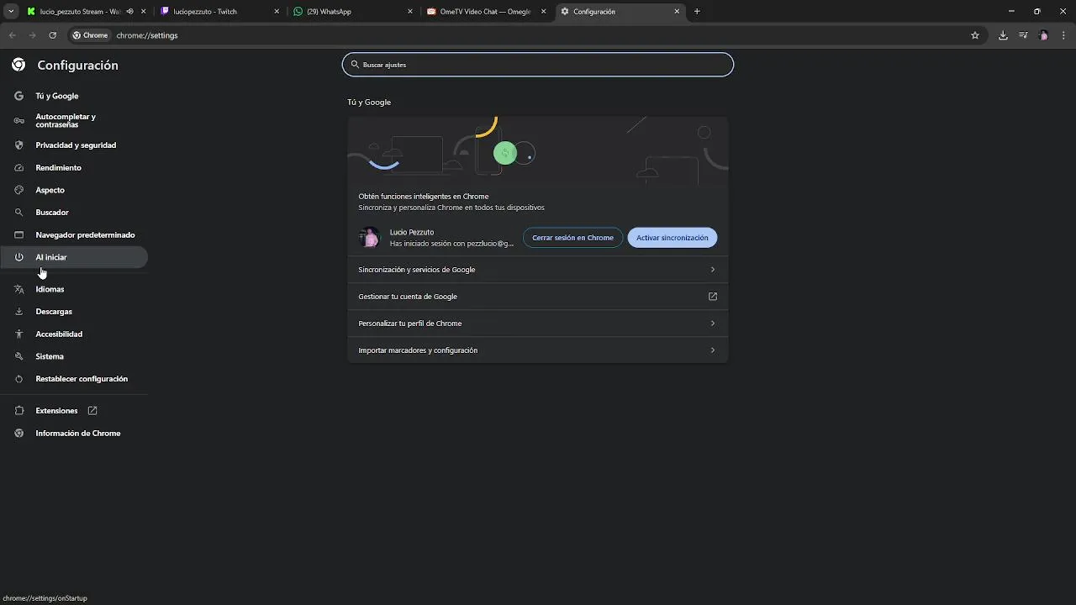Open the tab search dropdown arrow
Screen dimensions: 1076x605
[11, 12]
